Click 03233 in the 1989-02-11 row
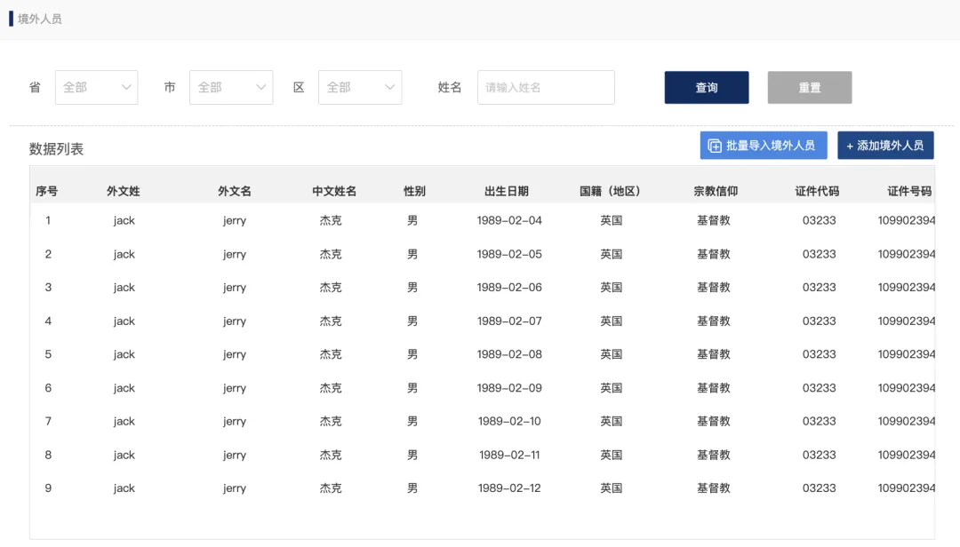 (820, 455)
